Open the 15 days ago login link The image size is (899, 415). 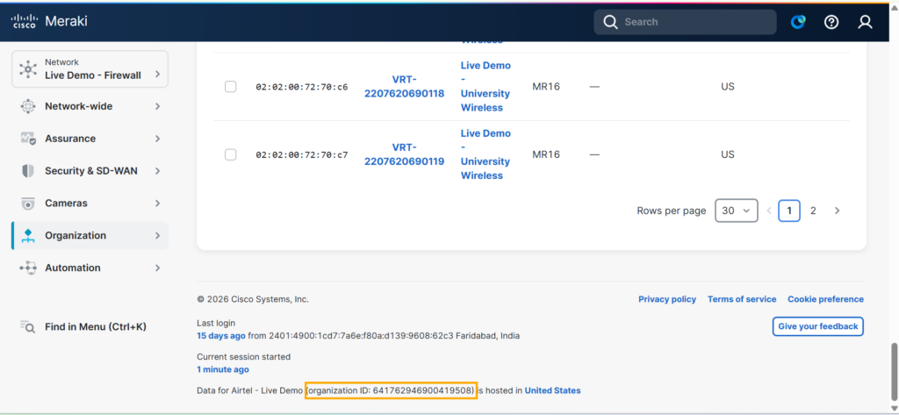coord(221,336)
